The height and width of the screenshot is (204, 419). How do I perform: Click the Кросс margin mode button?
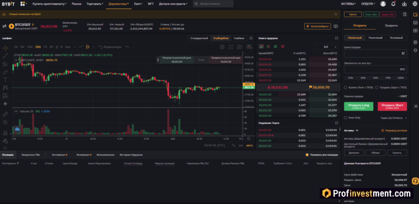353,14
